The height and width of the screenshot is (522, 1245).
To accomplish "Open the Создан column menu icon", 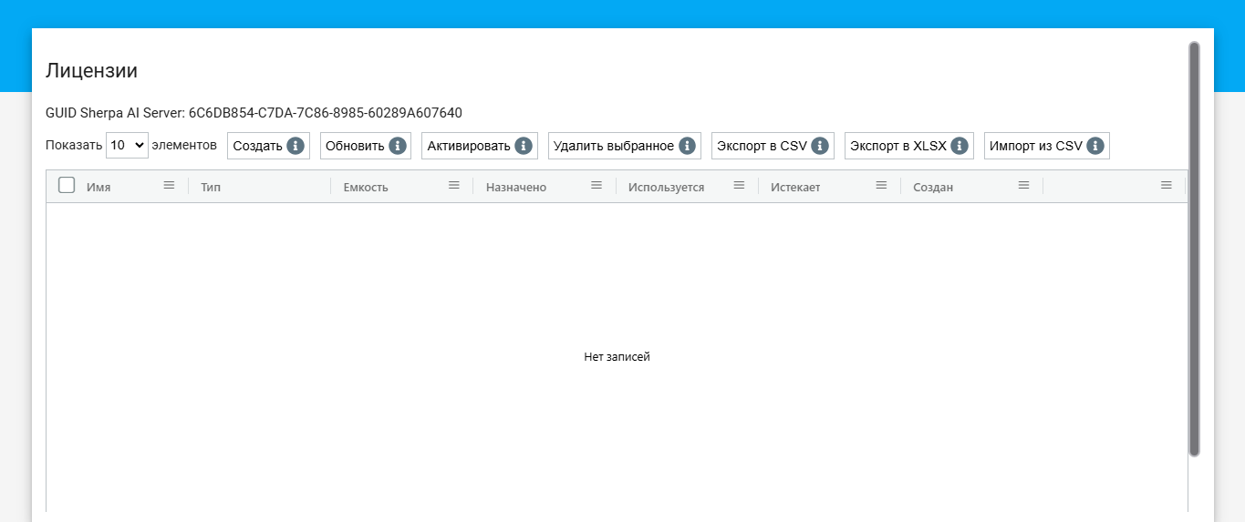I will 1023,185.
